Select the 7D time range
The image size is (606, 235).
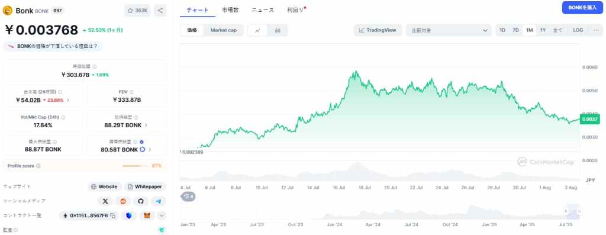click(x=515, y=30)
